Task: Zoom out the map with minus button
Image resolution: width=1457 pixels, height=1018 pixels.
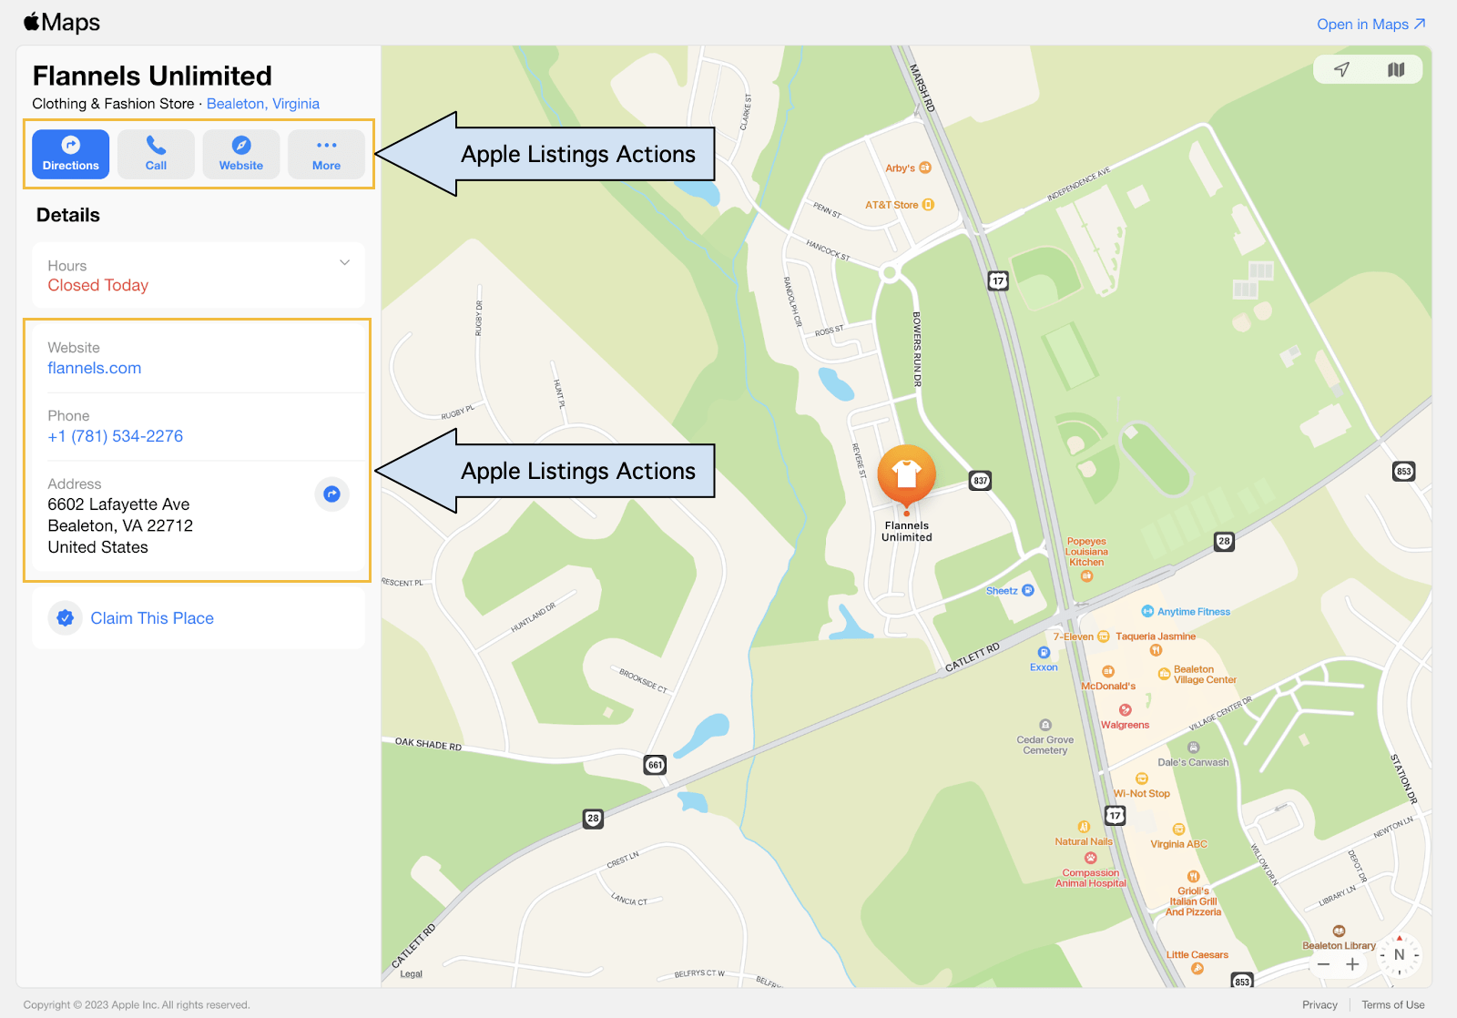Action: pos(1324,964)
